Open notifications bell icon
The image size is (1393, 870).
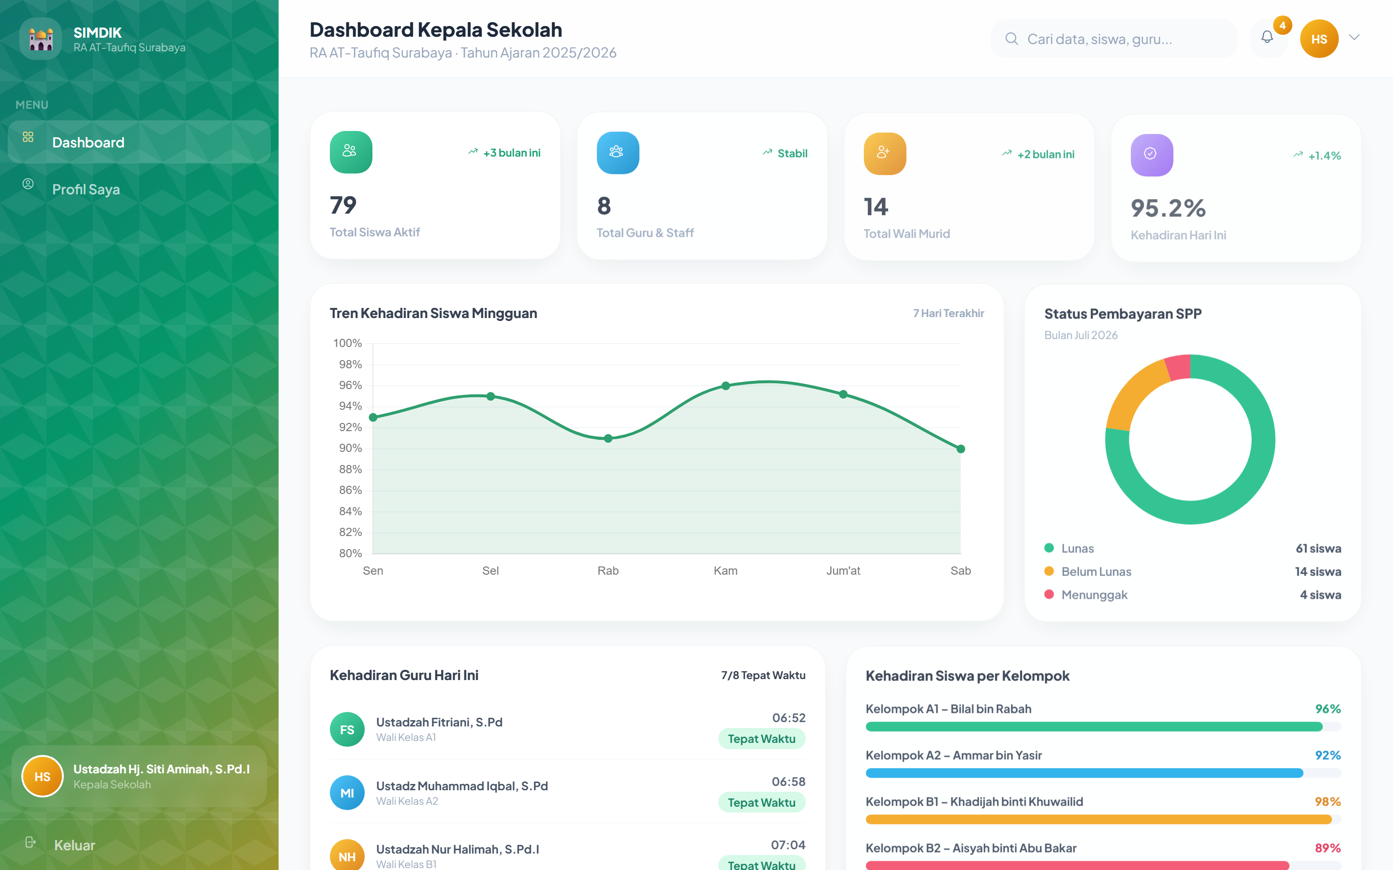tap(1267, 37)
